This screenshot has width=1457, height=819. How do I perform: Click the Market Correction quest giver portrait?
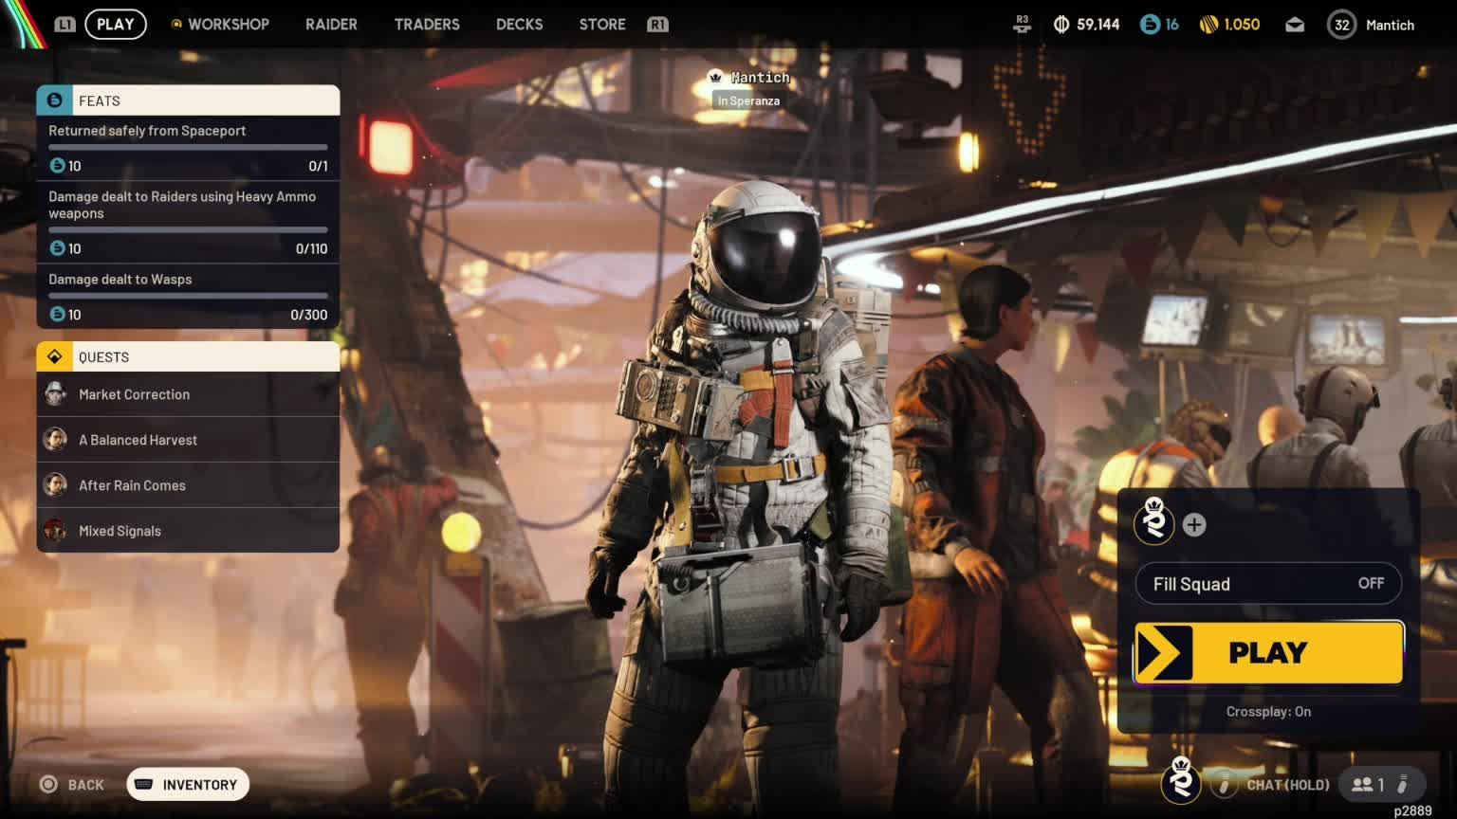(55, 394)
